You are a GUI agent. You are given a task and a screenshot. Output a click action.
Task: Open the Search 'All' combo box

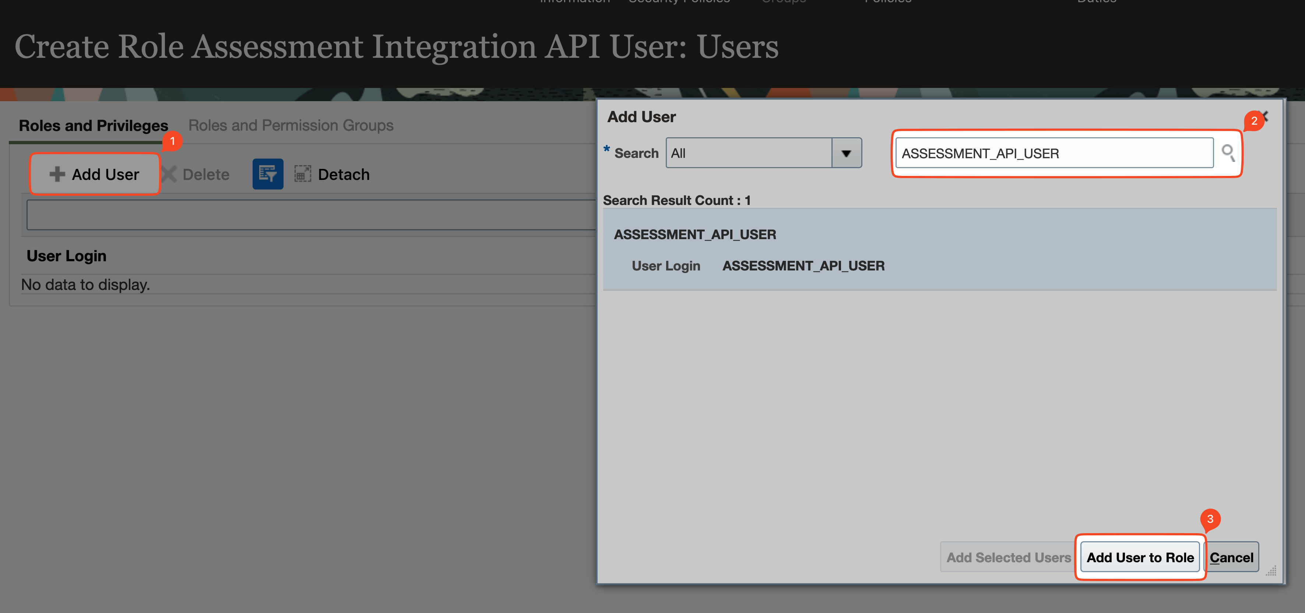tap(749, 153)
